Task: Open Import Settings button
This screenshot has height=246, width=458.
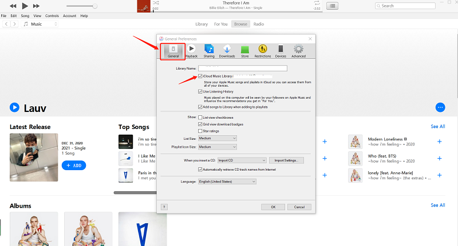Action: 286,160
